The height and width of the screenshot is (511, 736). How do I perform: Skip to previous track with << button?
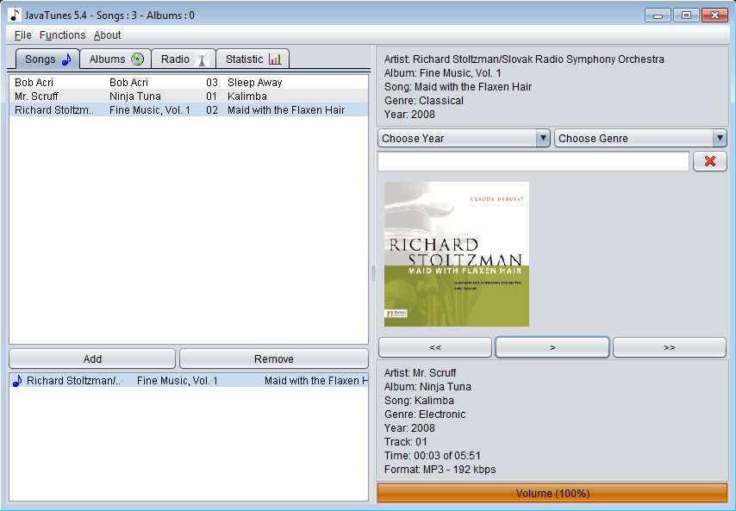[435, 347]
